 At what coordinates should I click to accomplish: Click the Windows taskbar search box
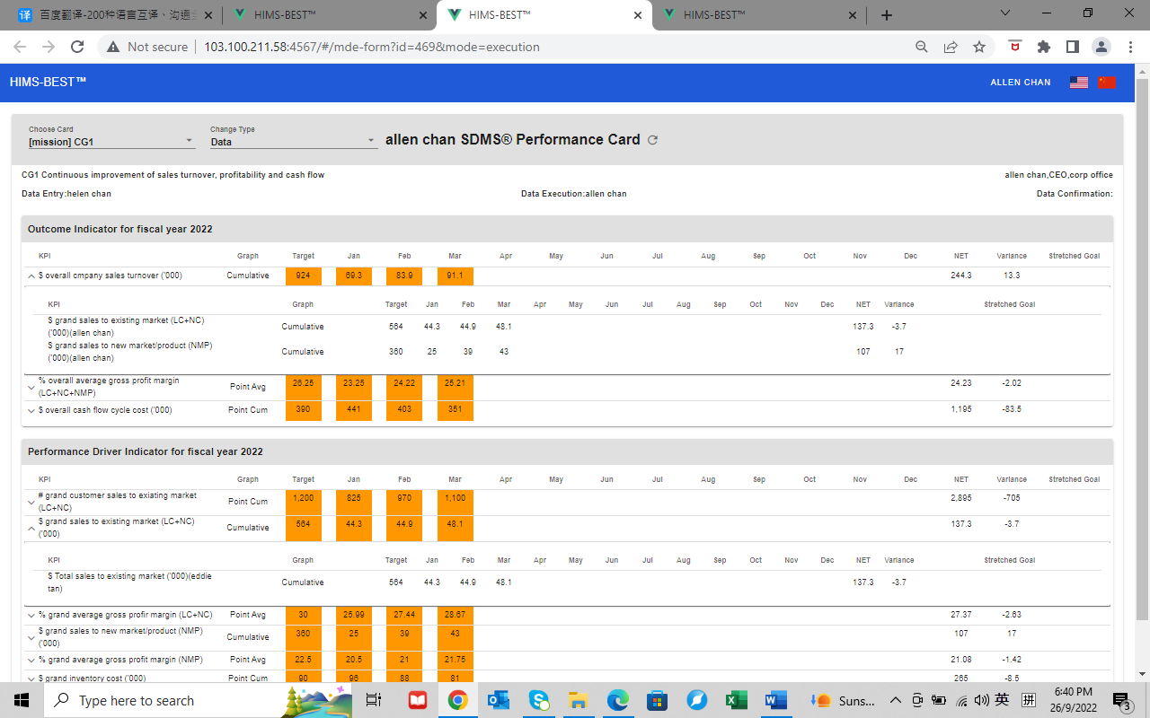click(162, 700)
